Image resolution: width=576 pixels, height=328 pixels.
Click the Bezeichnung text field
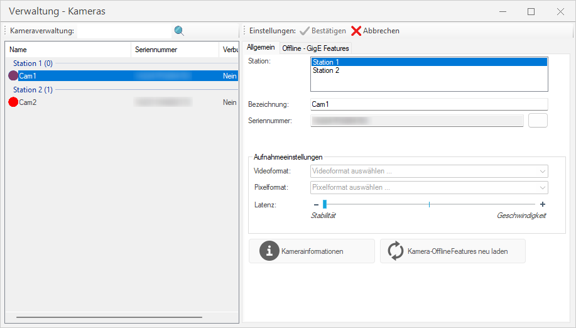(429, 104)
